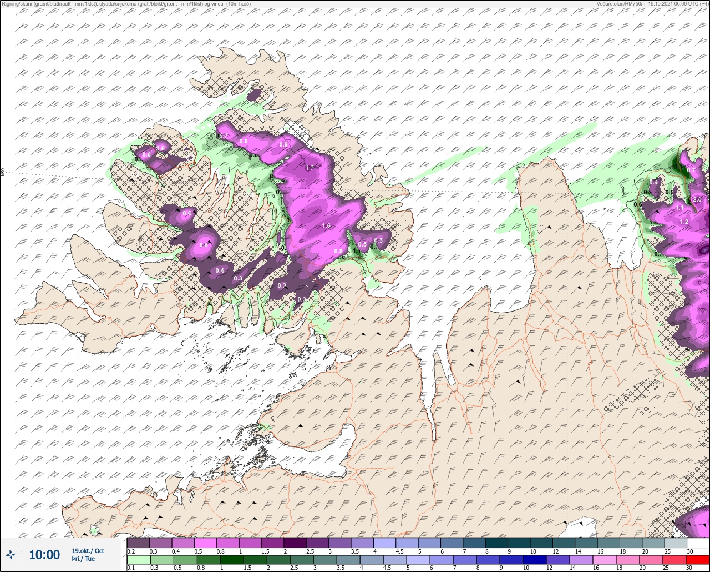710x572 pixels.
Task: Select teal-grey snow legend swatch at 16
Action: pyautogui.click(x=609, y=543)
